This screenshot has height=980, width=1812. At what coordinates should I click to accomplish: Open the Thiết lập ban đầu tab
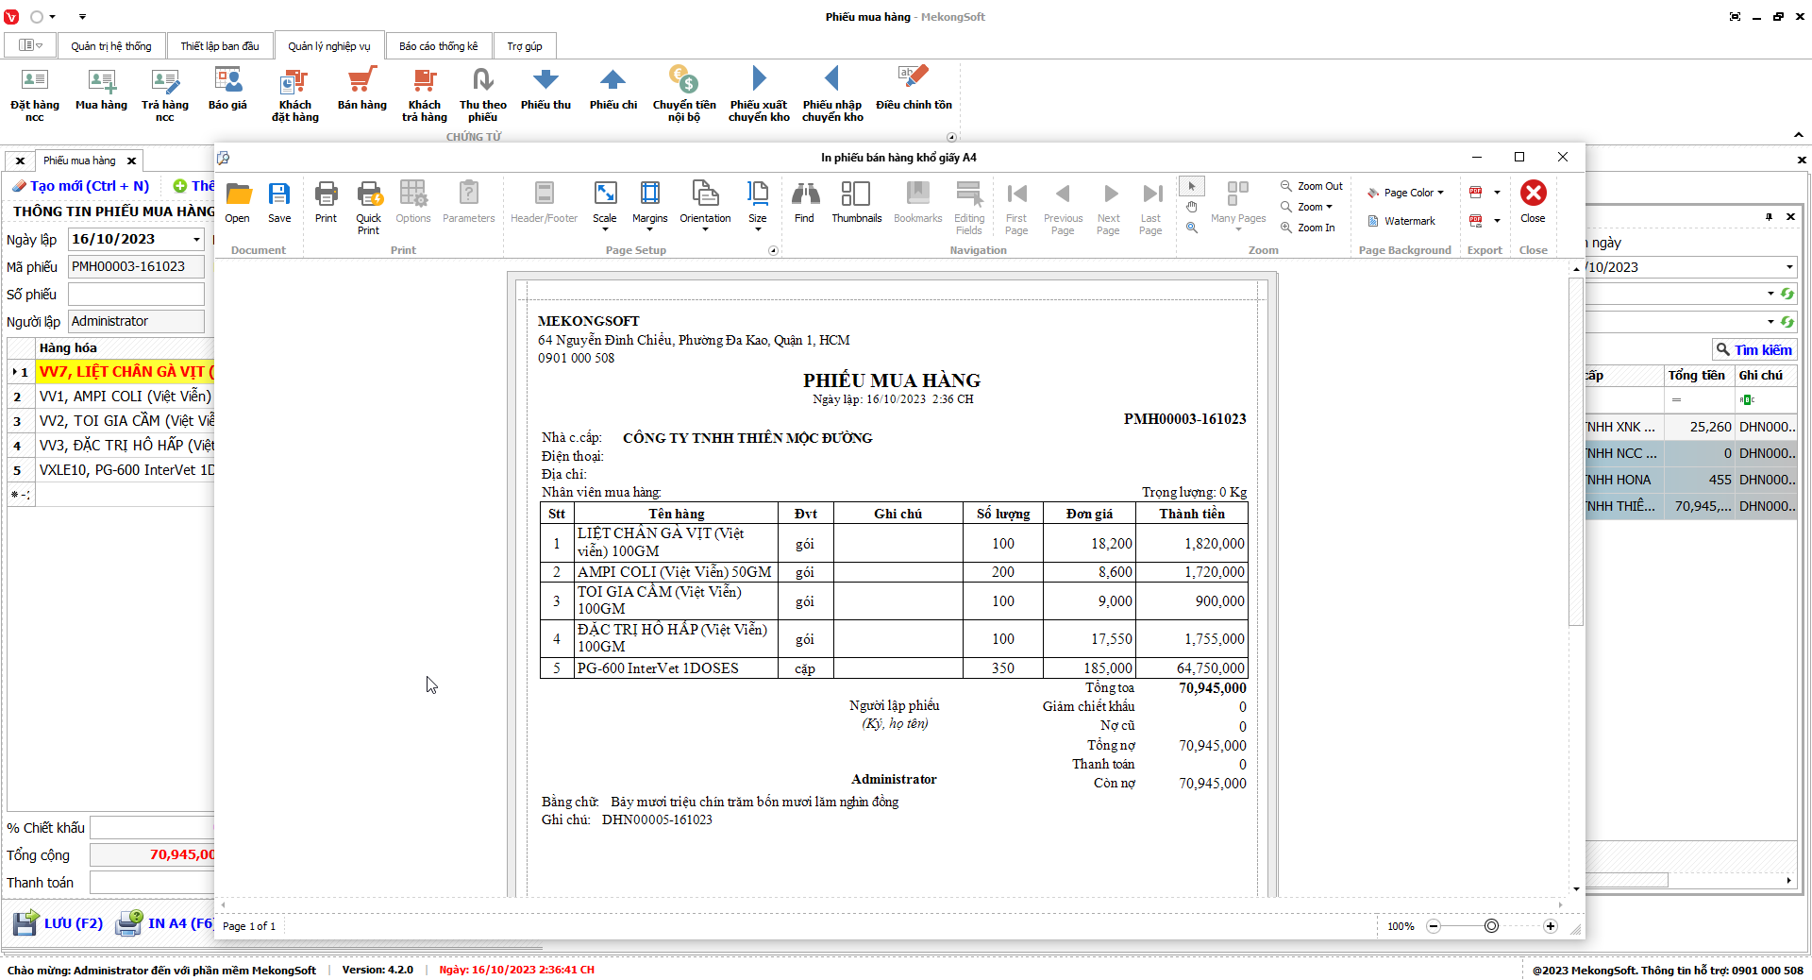[x=219, y=46]
